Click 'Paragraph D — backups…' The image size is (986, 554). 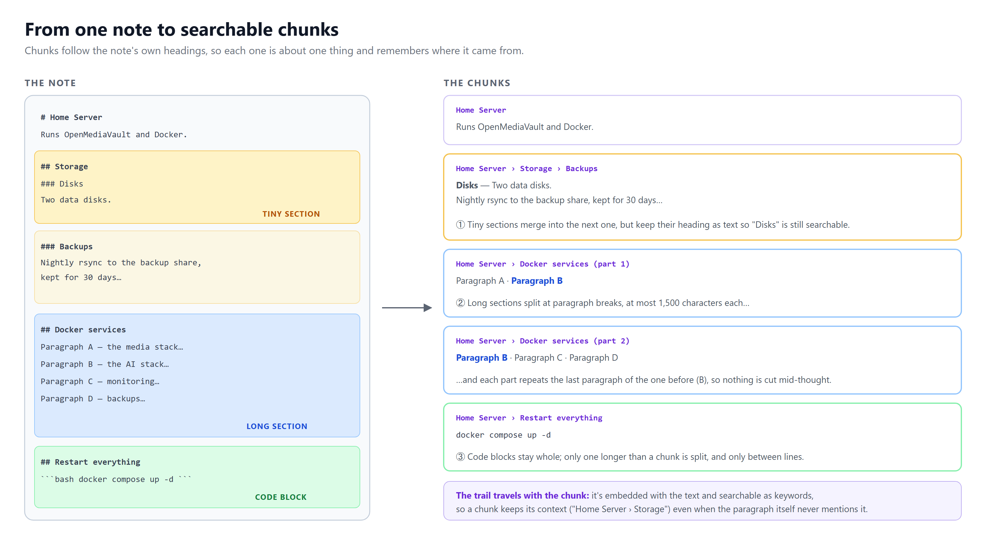coord(93,398)
